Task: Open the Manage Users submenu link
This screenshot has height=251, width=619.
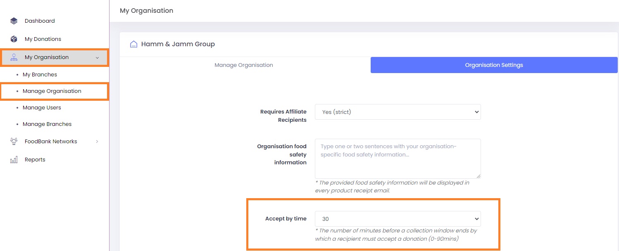Action: coord(42,108)
